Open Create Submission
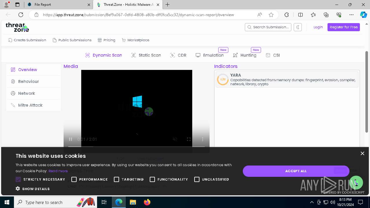370x208 pixels. pos(27,40)
